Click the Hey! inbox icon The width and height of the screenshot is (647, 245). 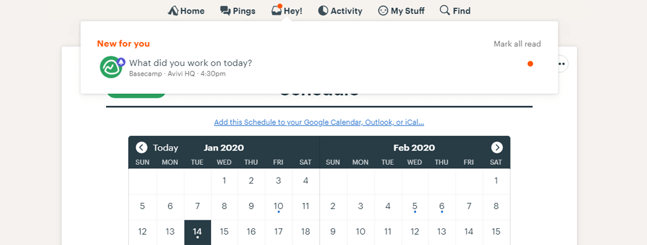[x=276, y=10]
